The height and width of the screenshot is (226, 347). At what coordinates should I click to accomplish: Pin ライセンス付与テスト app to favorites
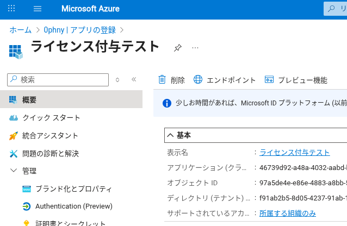(177, 48)
